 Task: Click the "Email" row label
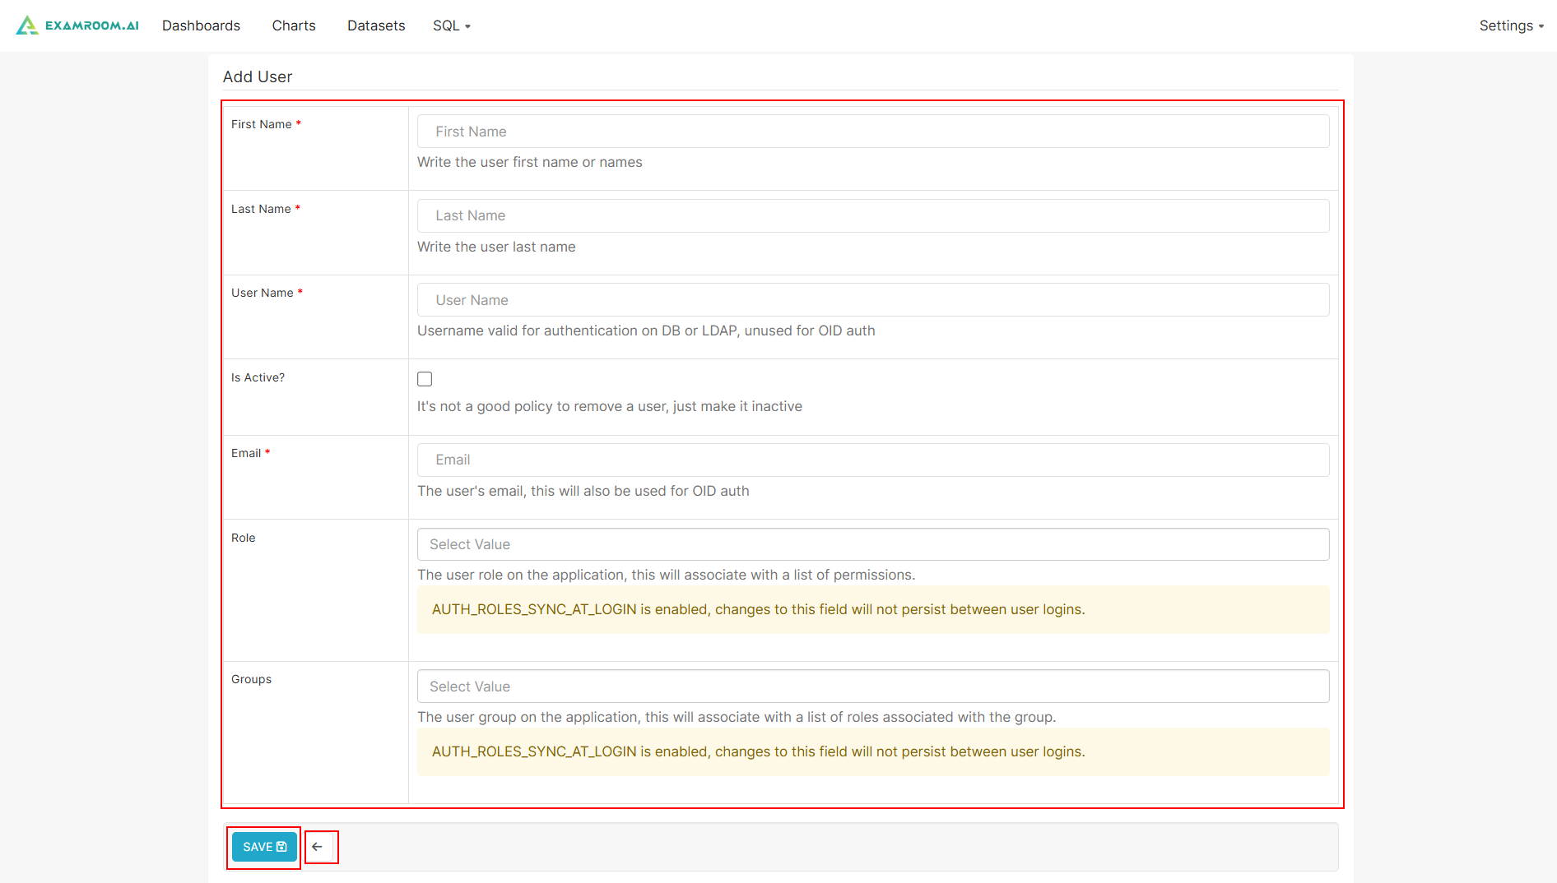coord(246,453)
